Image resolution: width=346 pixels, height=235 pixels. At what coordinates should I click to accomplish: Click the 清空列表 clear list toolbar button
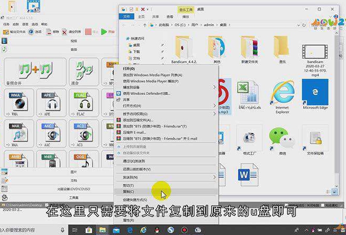71,32
